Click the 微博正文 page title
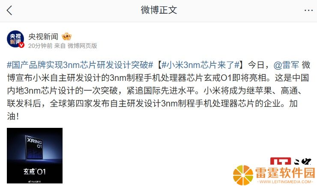This screenshot has height=186, width=317. point(159,10)
